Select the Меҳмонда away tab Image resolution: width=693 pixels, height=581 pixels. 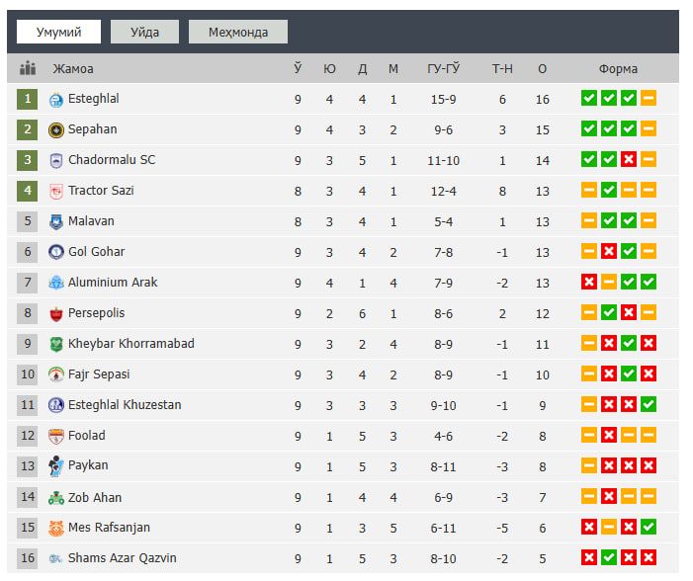tap(238, 32)
